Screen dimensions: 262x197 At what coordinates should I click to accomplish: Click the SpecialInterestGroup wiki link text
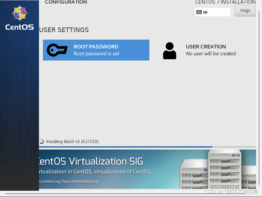pyautogui.click(x=69, y=181)
